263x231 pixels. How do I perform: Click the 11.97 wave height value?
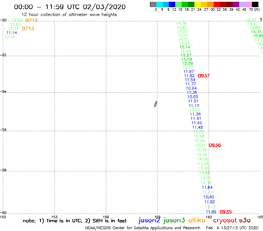click(x=189, y=72)
